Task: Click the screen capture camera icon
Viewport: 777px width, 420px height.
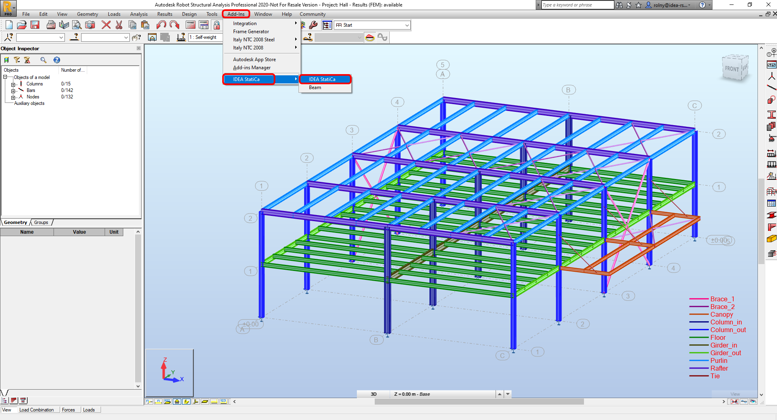Action: (90, 25)
